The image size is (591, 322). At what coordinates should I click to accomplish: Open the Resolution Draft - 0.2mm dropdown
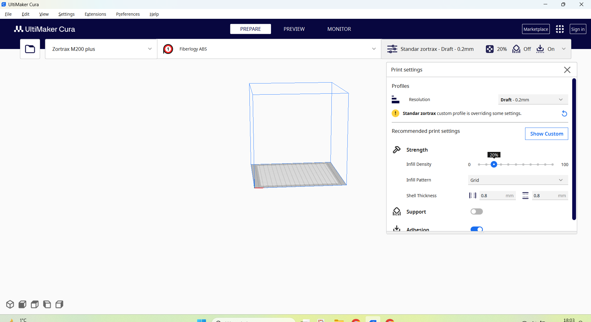533,100
